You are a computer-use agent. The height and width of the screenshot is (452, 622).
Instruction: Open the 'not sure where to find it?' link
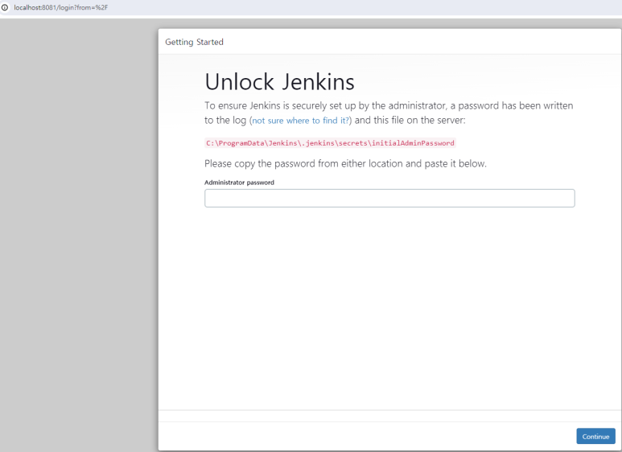(300, 121)
